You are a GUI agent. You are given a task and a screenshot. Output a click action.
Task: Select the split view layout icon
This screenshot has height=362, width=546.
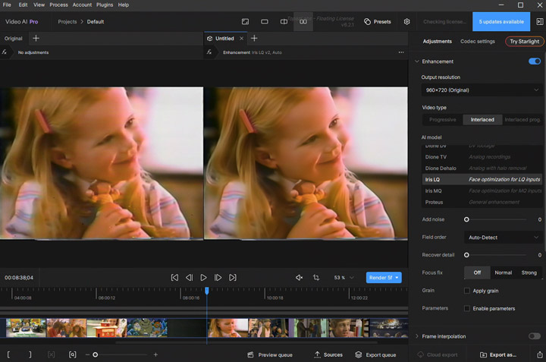coord(284,21)
